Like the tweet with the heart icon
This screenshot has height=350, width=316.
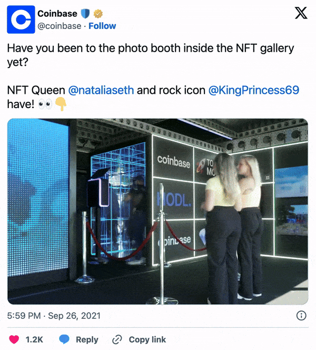click(x=14, y=339)
